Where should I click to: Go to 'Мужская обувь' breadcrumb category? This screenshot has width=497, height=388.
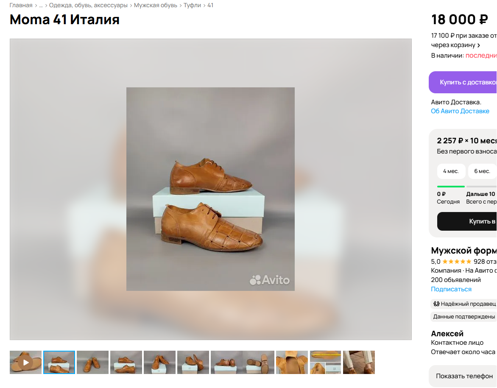[x=155, y=6]
